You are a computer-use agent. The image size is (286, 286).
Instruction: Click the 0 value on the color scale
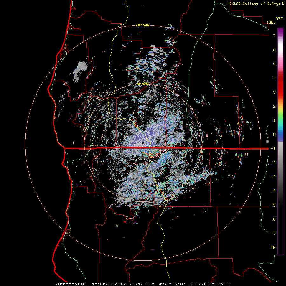[274, 135]
